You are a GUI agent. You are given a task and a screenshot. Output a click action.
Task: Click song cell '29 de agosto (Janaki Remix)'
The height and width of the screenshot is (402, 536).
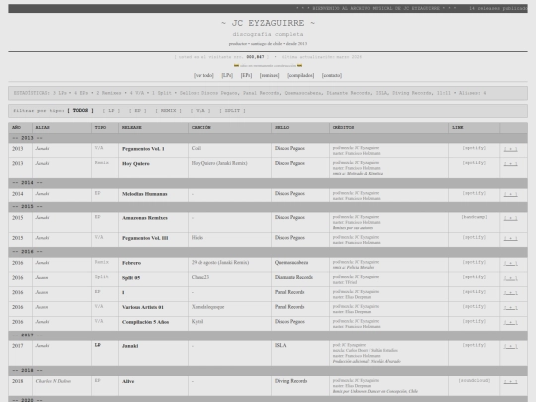coord(220,262)
